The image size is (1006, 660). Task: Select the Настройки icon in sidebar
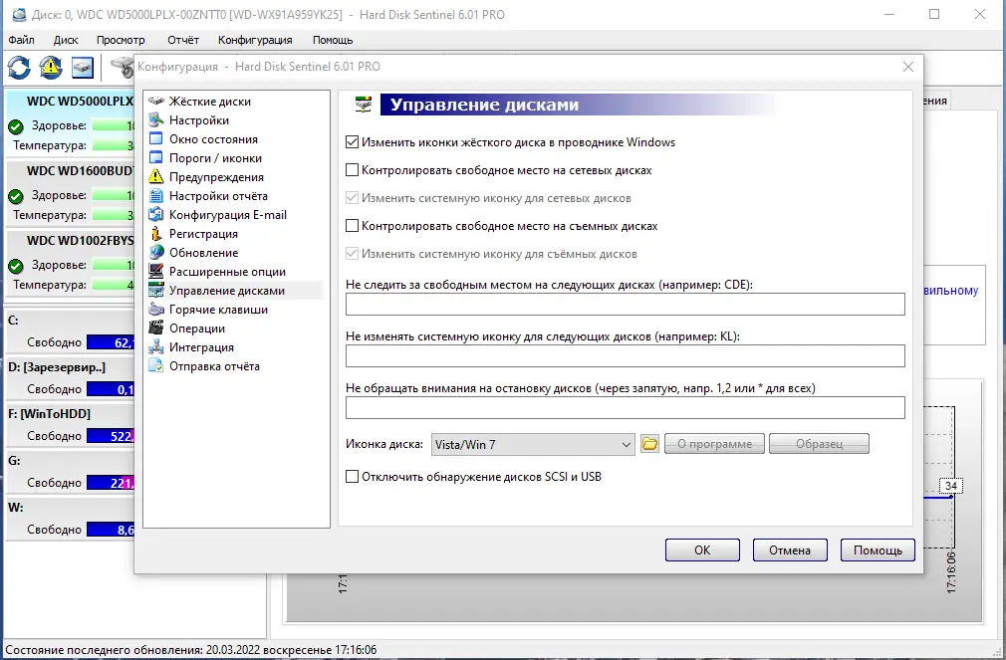(156, 119)
